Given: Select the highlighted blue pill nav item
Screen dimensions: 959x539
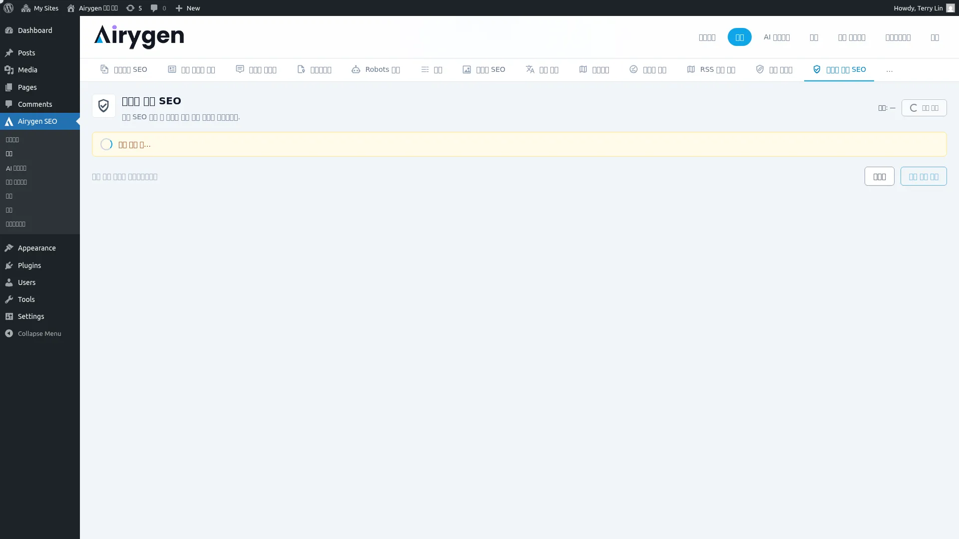Looking at the screenshot, I should (739, 37).
